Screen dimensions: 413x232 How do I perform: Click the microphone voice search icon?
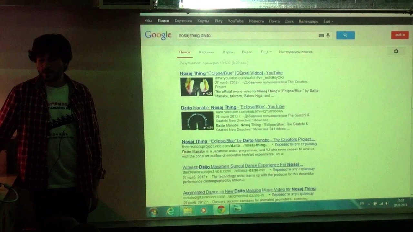pyautogui.click(x=328, y=35)
